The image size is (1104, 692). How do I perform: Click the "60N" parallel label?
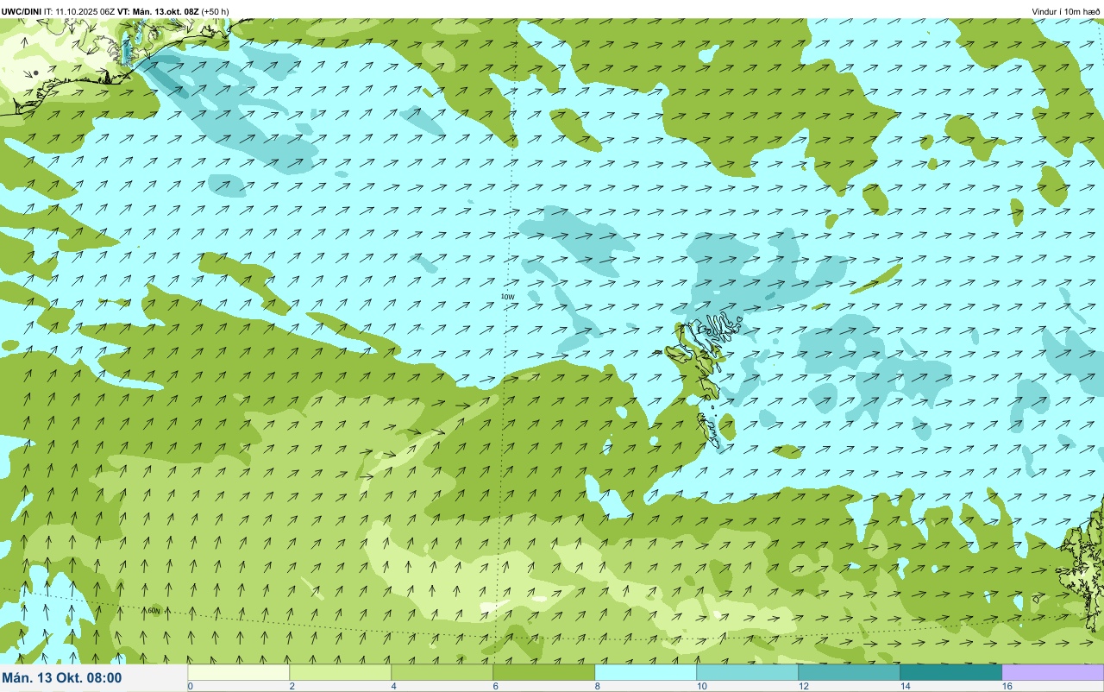click(x=154, y=611)
